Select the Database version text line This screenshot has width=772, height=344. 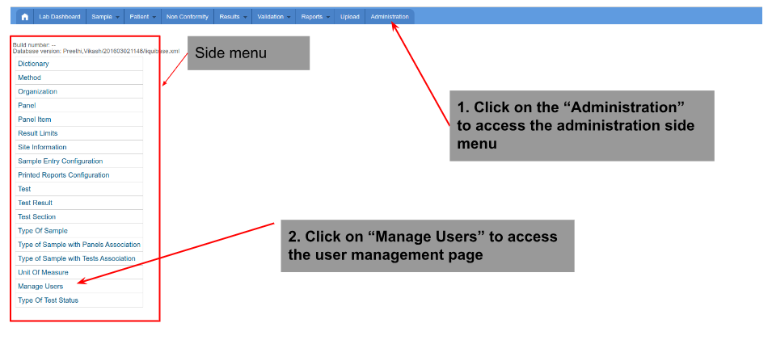[96, 51]
